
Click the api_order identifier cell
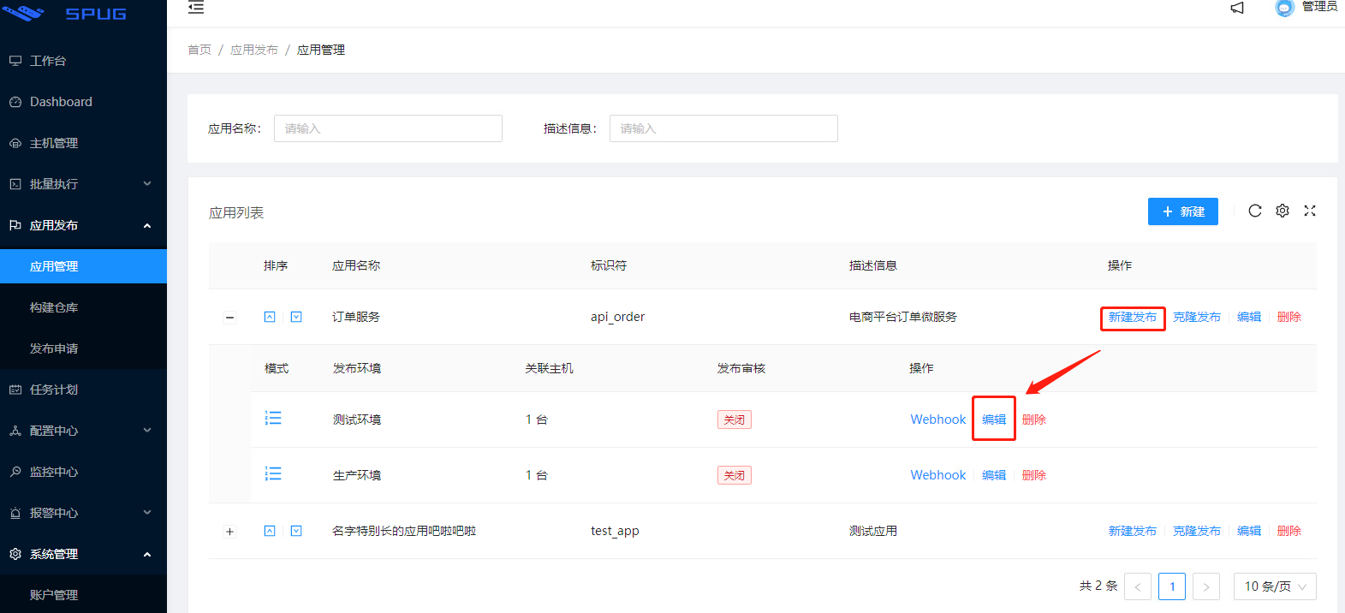coord(617,317)
